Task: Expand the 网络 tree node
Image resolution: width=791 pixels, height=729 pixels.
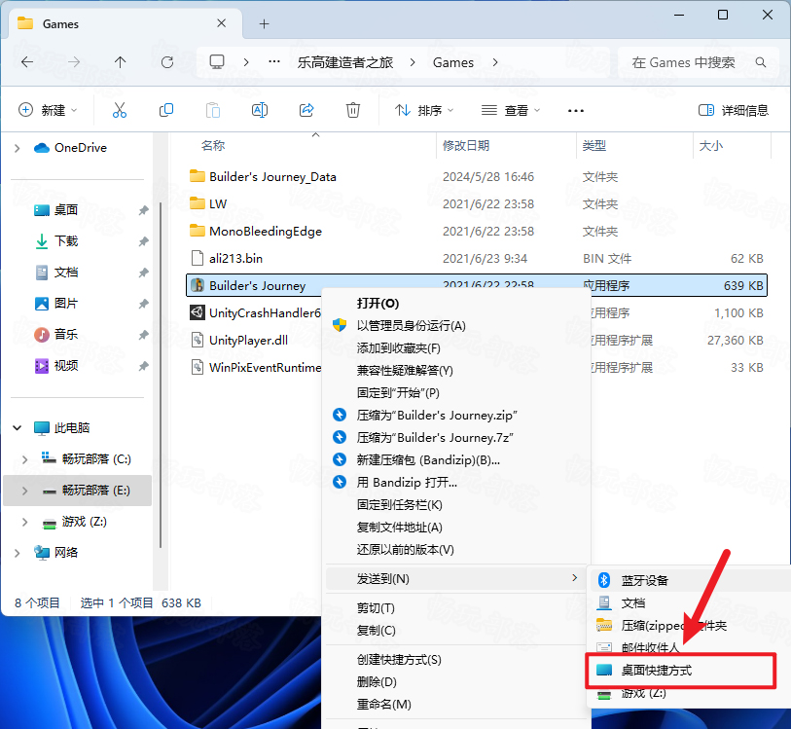Action: (x=18, y=553)
